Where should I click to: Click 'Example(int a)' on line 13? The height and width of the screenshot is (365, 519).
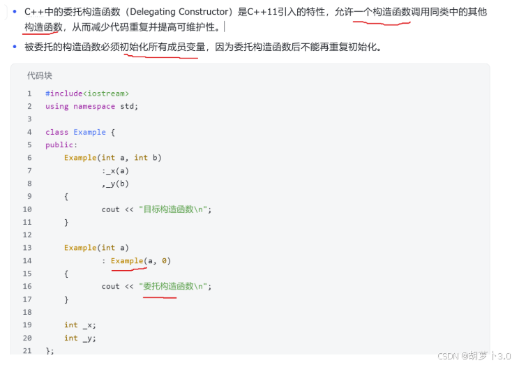click(96, 248)
